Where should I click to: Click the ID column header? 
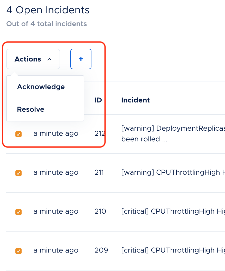98,100
